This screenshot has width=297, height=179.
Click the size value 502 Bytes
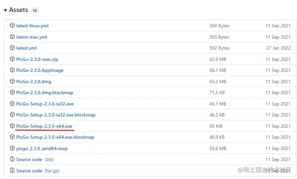(219, 48)
